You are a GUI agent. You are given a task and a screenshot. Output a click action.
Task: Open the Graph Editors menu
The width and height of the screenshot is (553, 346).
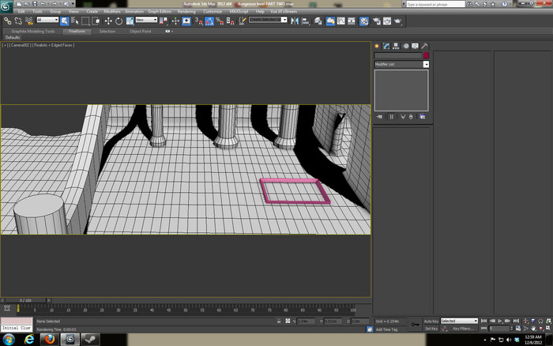(x=160, y=11)
